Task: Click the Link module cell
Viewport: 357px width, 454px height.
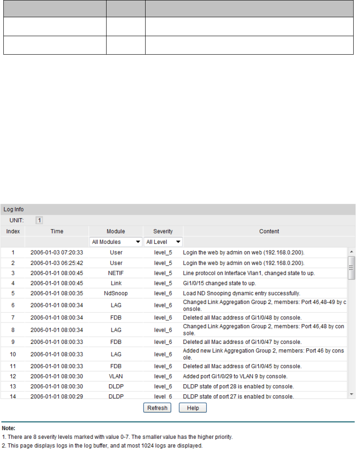Action: click(116, 283)
